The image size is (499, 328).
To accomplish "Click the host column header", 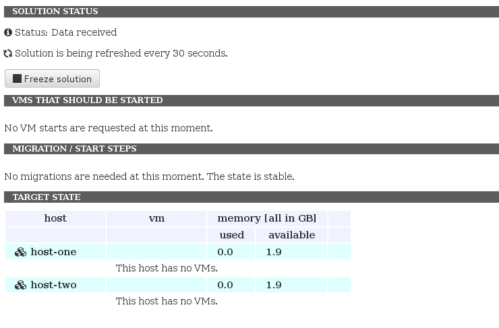I will [55, 218].
